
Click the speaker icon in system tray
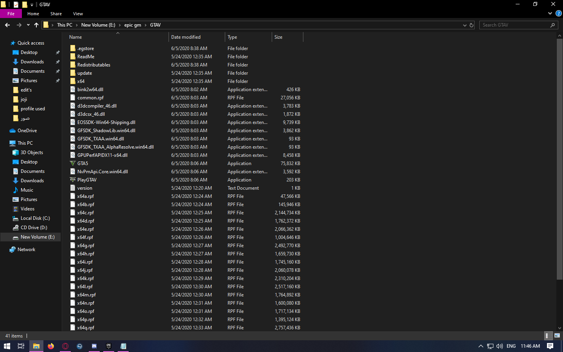499,346
